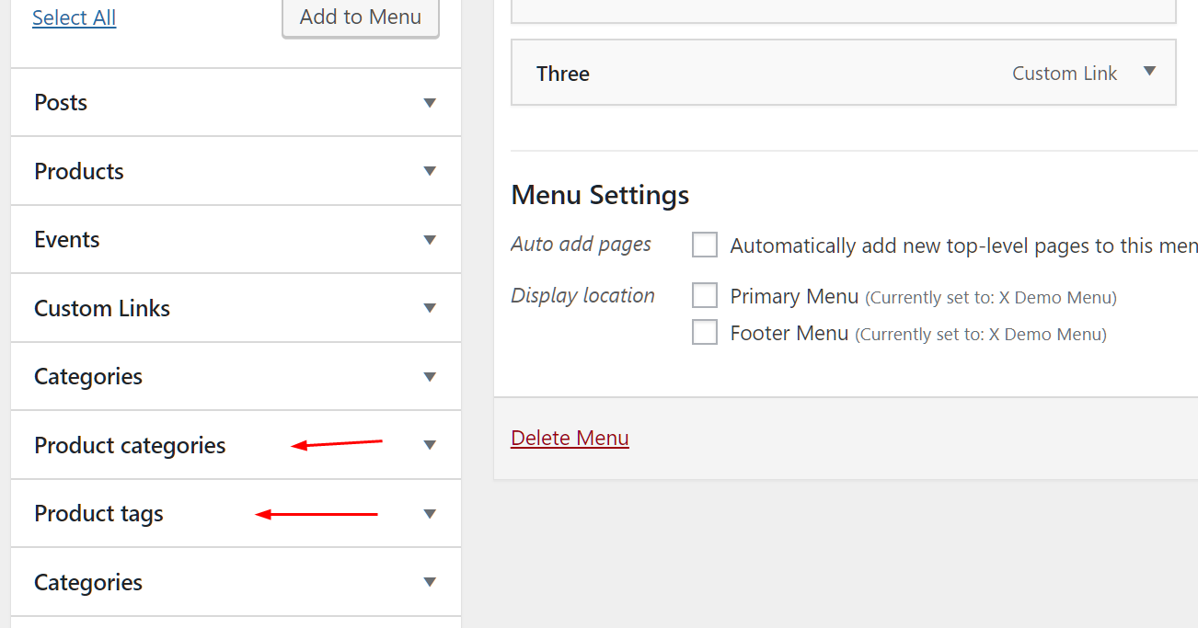Expand the Products panel arrow
Image resolution: width=1198 pixels, height=628 pixels.
430,171
